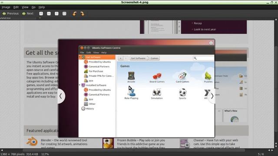Click the Zoom Out toolbar icon
The width and height of the screenshot is (278, 156).
(49, 13)
